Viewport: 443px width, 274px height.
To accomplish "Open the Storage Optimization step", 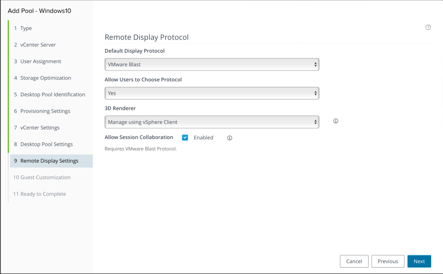I will 45,78.
